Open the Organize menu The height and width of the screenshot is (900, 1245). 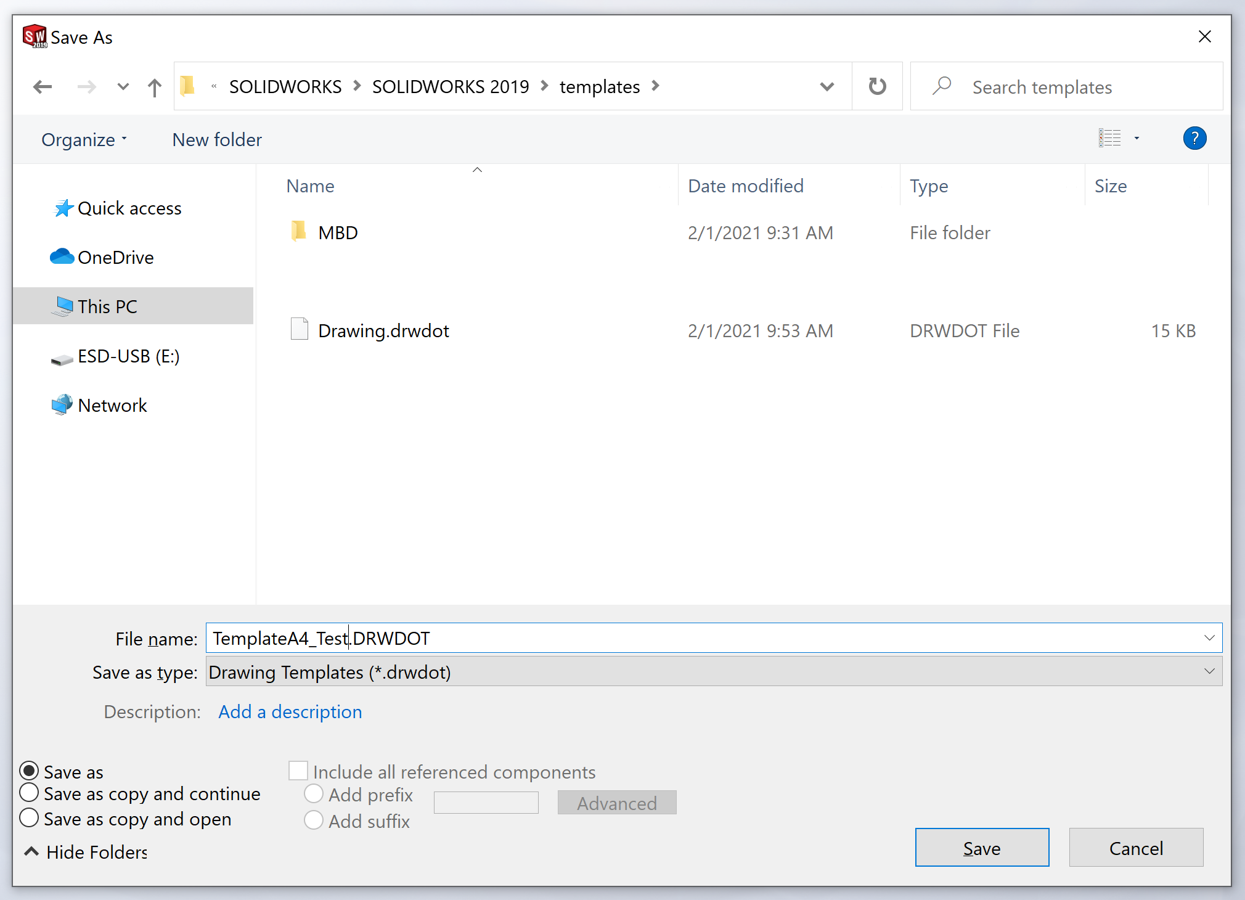pyautogui.click(x=84, y=140)
